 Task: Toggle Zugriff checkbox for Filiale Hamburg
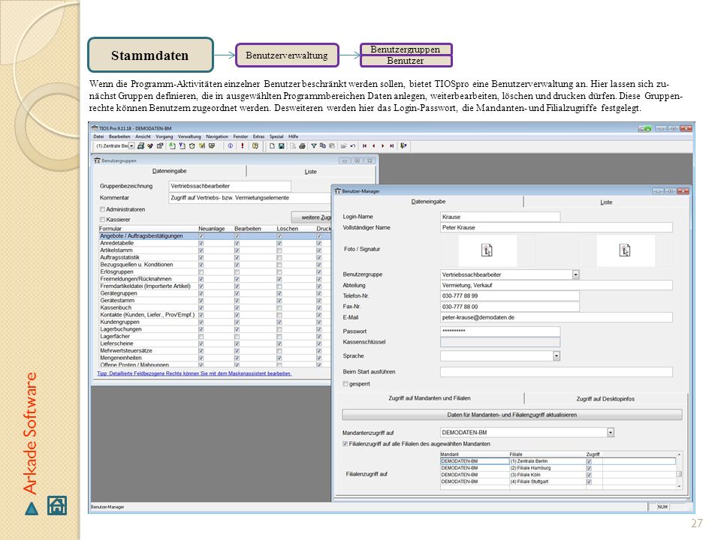[589, 468]
